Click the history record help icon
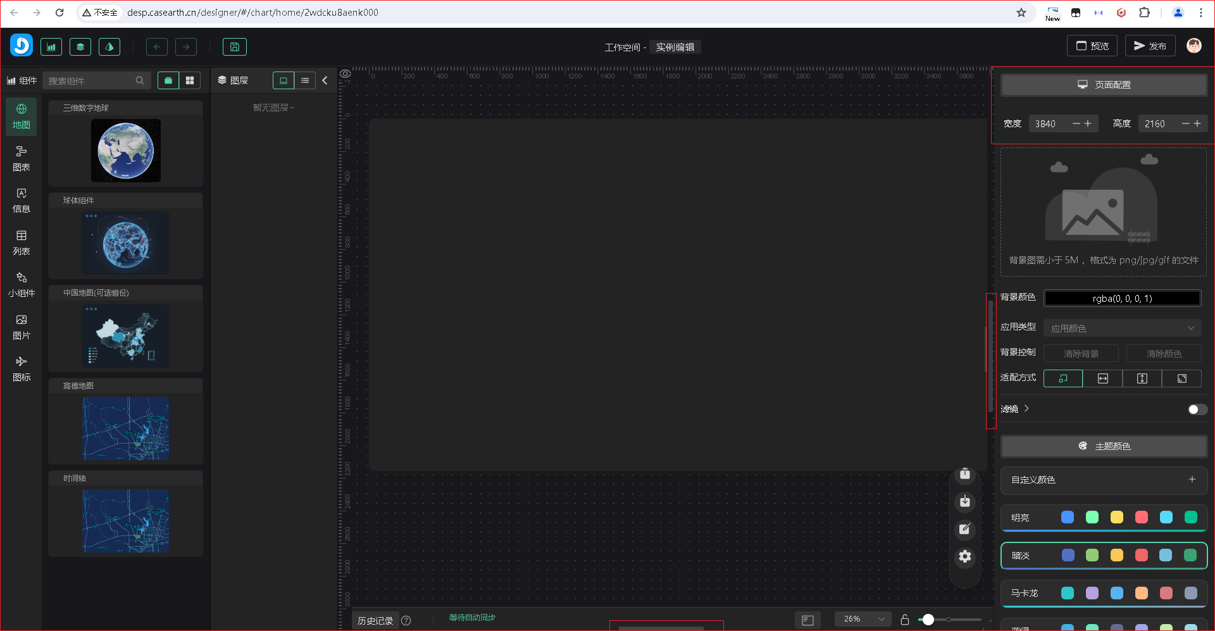Screen dimensions: 1215x631 point(406,621)
